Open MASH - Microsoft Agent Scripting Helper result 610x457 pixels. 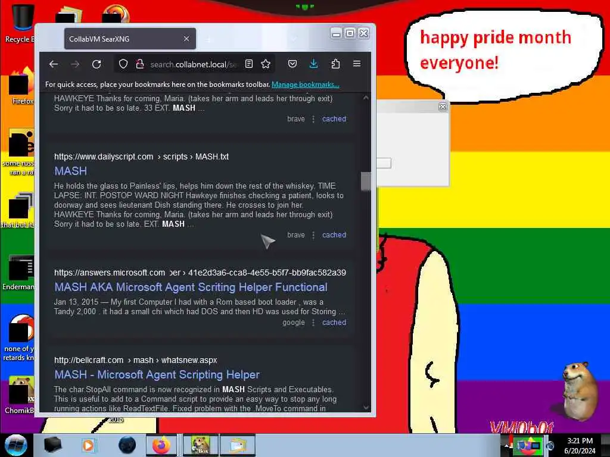157,375
